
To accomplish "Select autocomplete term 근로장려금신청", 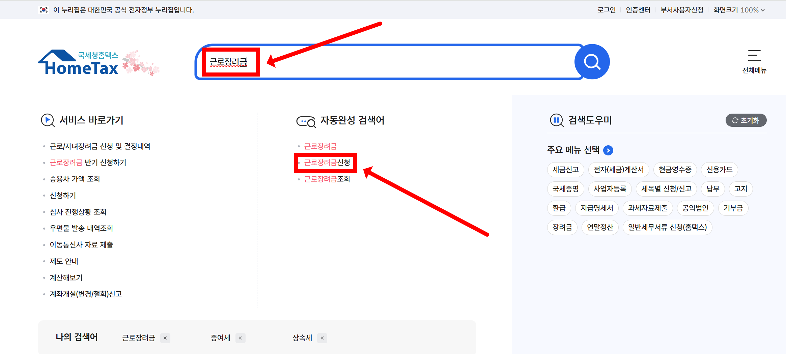I will (x=327, y=163).
